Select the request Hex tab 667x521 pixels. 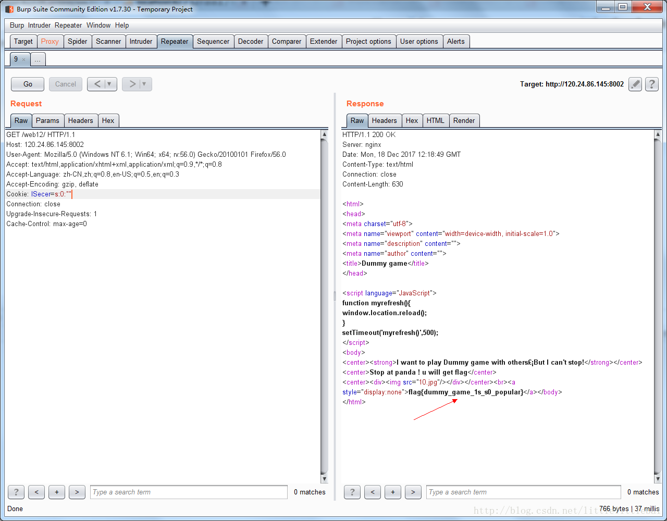click(x=108, y=120)
